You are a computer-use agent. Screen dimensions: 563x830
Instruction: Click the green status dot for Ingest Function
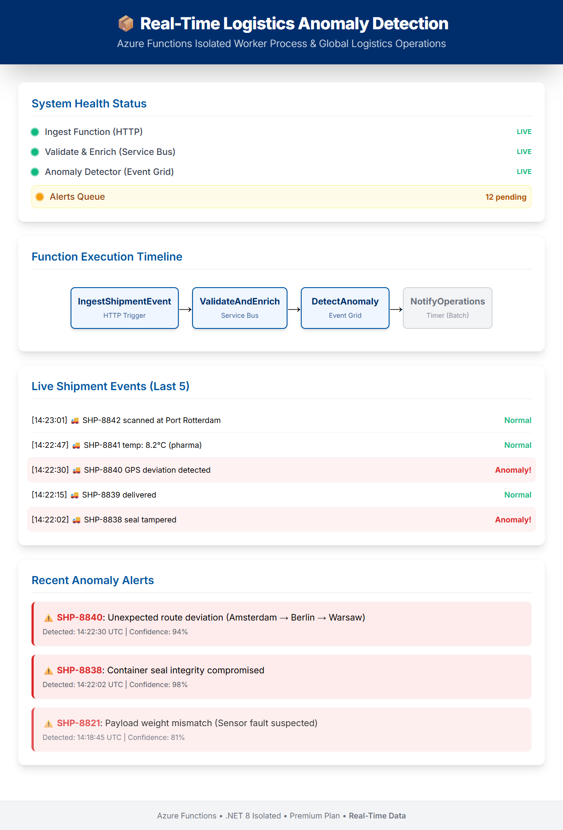click(35, 132)
